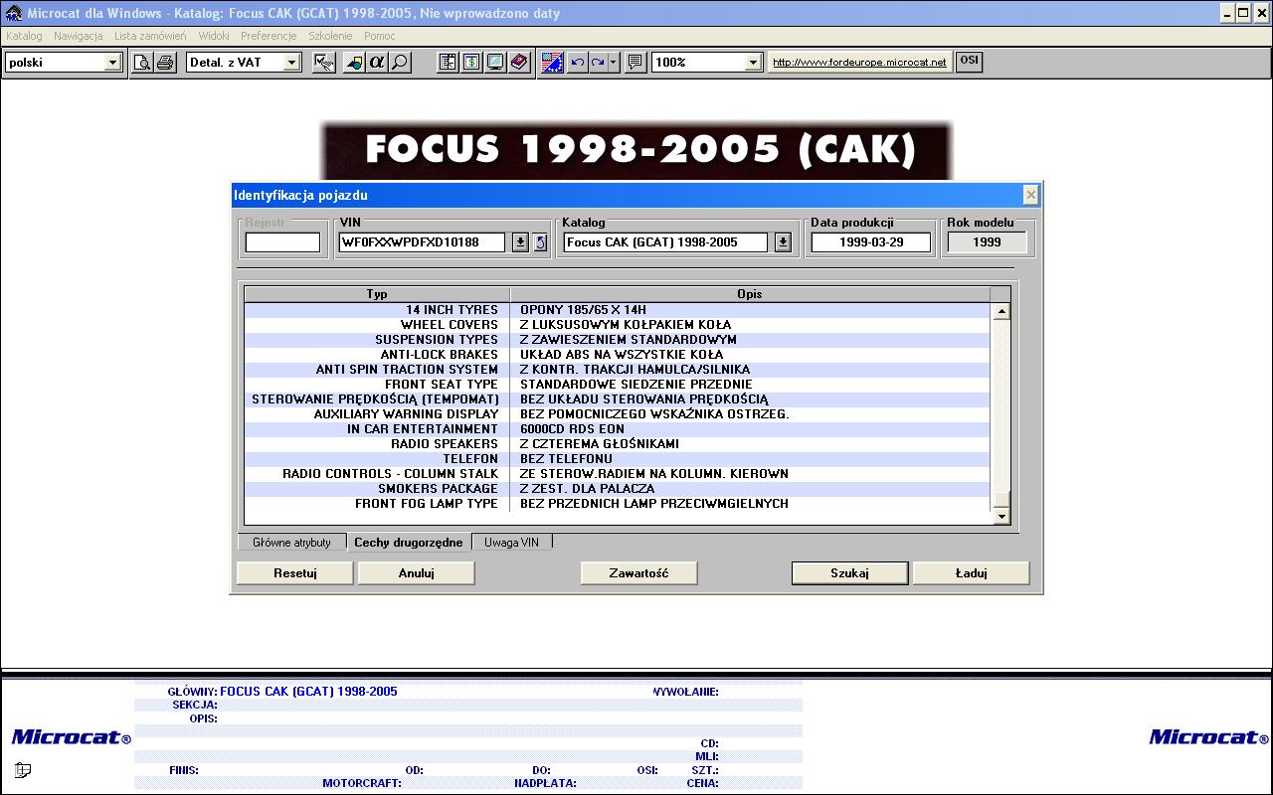Click the Data produkcji date field
This screenshot has width=1273, height=795.
(871, 242)
